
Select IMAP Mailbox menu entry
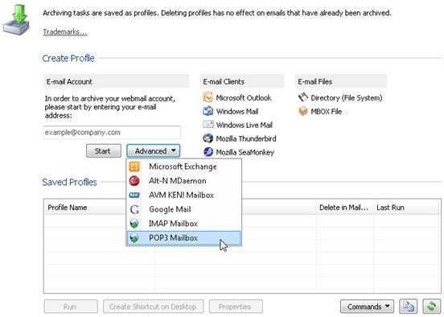coord(183,224)
